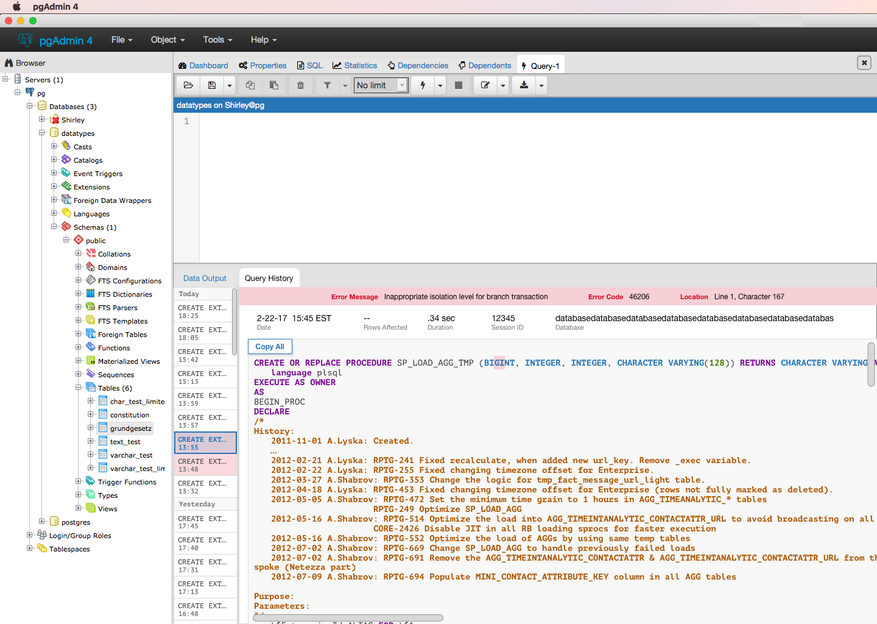Click the Stop square icon

click(459, 85)
